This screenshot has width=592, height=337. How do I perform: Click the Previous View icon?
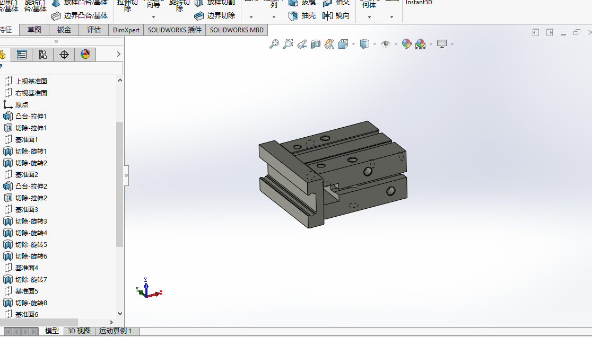point(302,44)
